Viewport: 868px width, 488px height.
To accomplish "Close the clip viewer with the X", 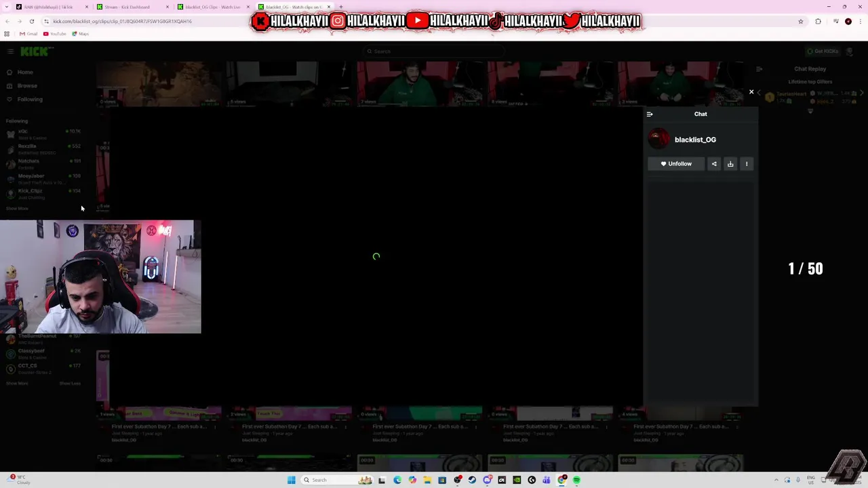I will click(x=751, y=91).
